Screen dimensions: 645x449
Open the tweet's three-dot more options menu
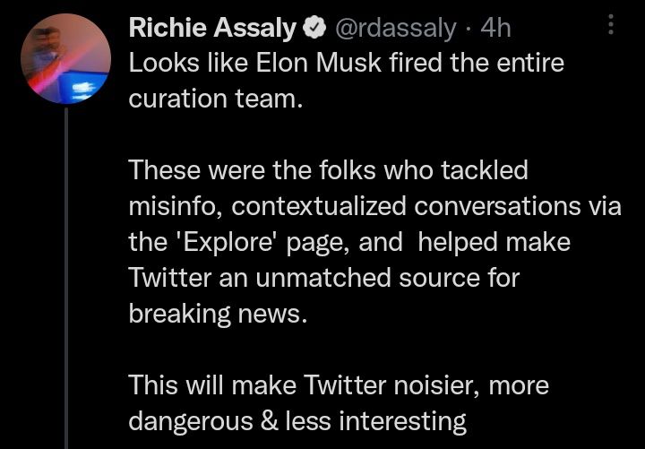point(612,24)
